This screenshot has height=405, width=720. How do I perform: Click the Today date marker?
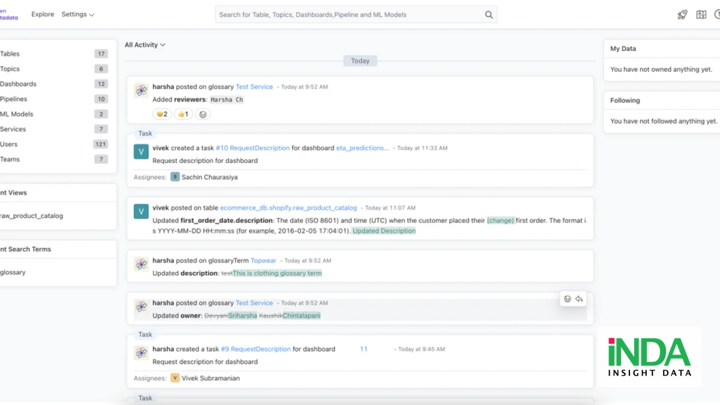(360, 61)
